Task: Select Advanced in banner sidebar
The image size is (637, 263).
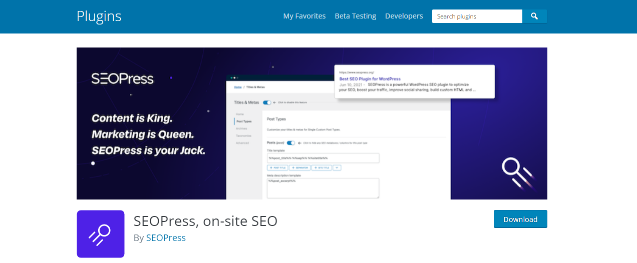Action: click(x=242, y=143)
